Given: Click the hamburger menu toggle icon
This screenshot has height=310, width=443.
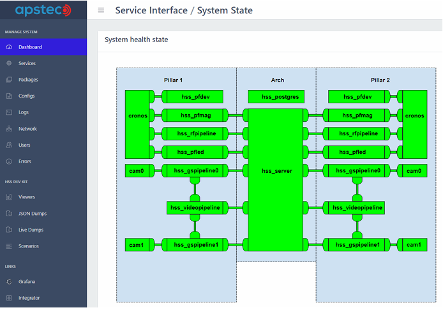Looking at the screenshot, I should 101,10.
